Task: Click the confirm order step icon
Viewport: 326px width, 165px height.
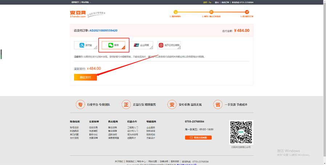Action: click(211, 12)
